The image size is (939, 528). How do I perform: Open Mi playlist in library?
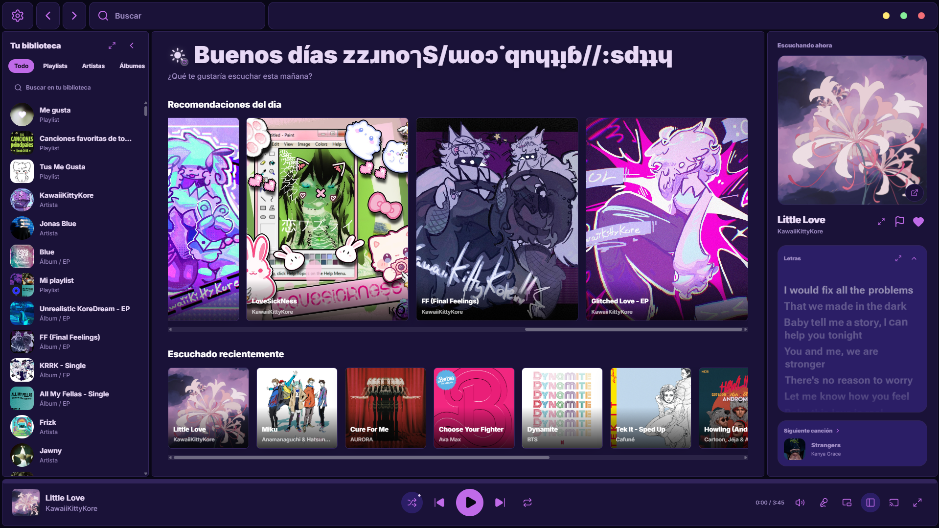[76, 285]
